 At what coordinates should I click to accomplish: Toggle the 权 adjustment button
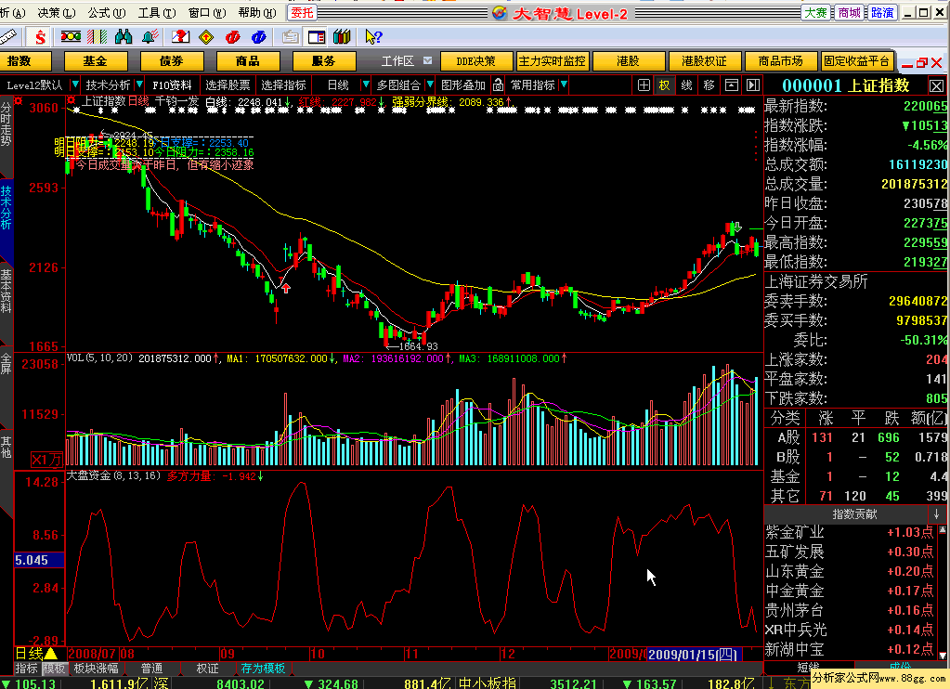pyautogui.click(x=665, y=84)
